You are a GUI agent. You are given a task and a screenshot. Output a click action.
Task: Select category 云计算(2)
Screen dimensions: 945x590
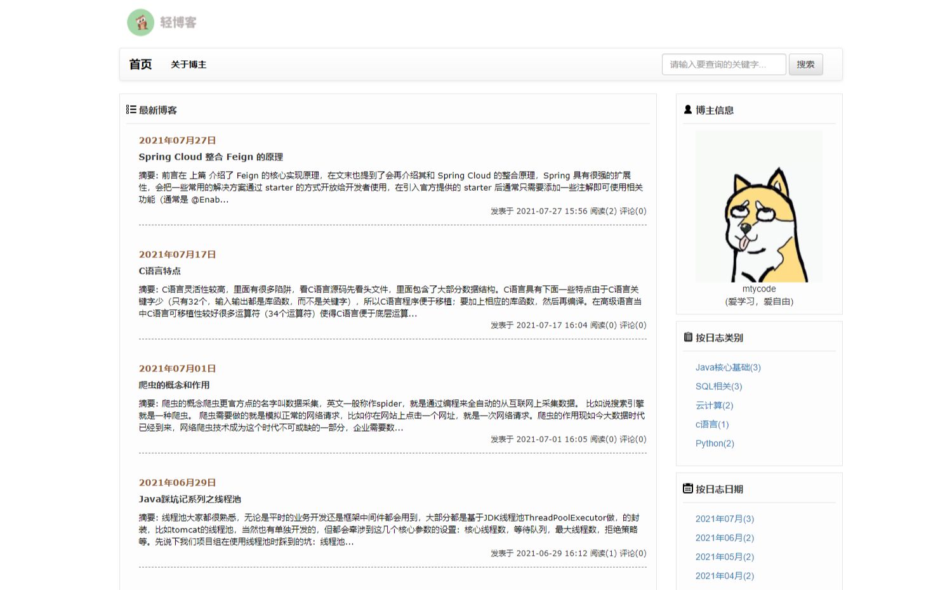714,406
